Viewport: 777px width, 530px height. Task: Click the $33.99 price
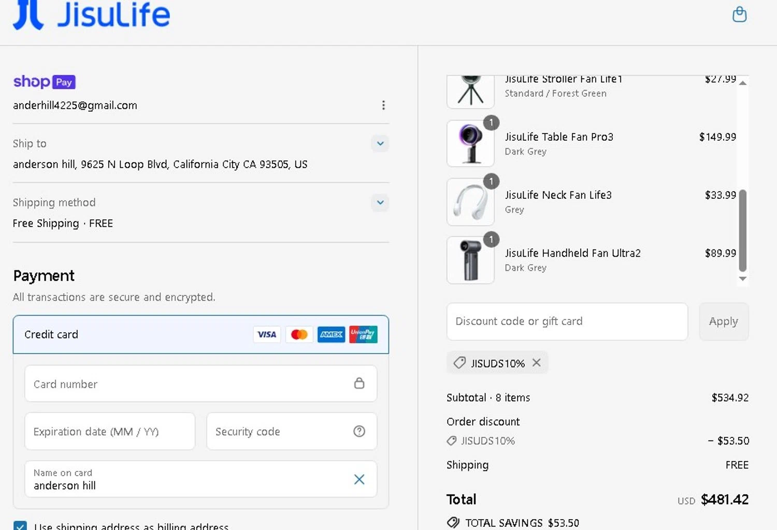[x=721, y=195]
